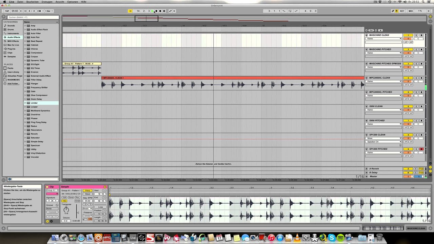The height and width of the screenshot is (244, 434).
Task: Click the Loop button in Sample box
Action: (100, 207)
